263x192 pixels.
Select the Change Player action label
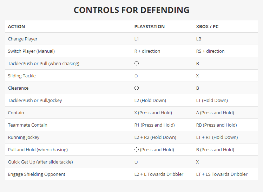click(x=22, y=39)
